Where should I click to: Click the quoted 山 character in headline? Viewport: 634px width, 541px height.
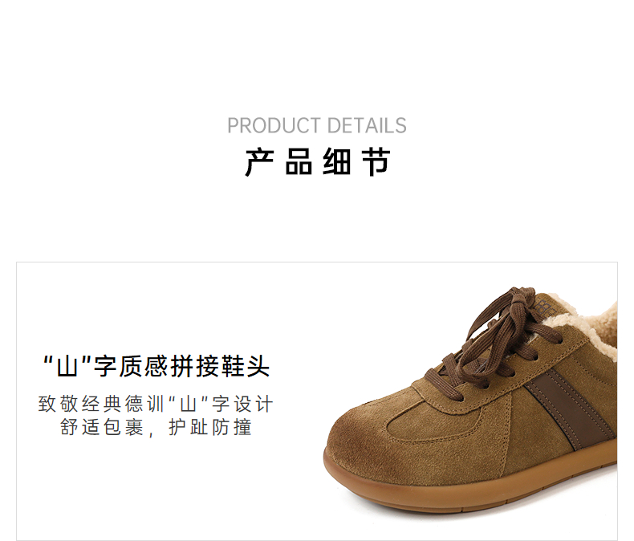tap(67, 367)
